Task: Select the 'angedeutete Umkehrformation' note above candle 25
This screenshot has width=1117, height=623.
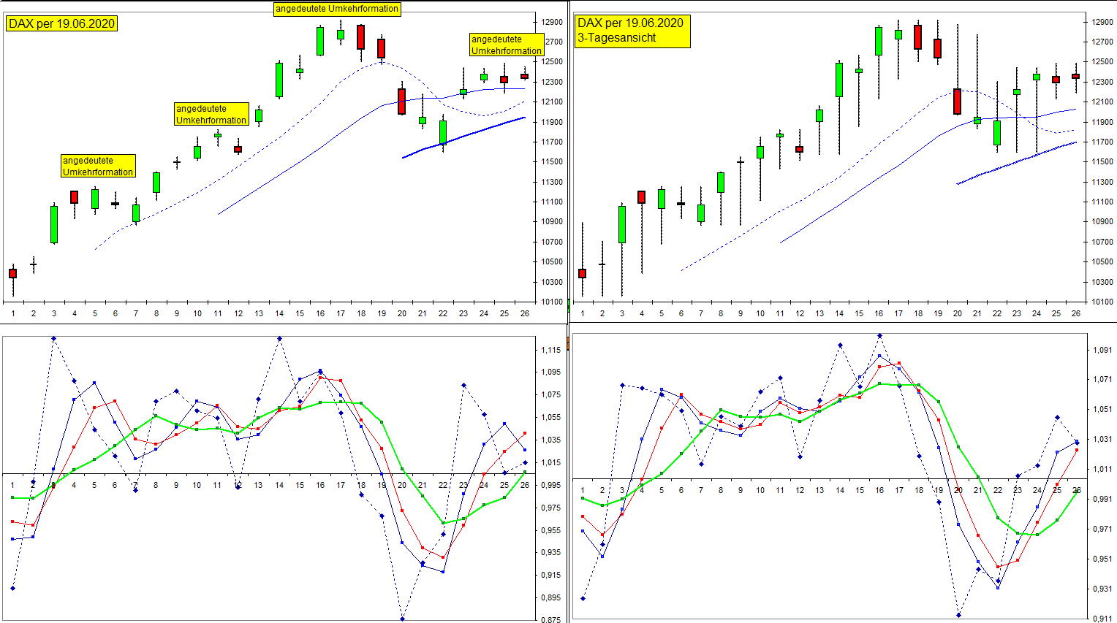Action: click(507, 45)
